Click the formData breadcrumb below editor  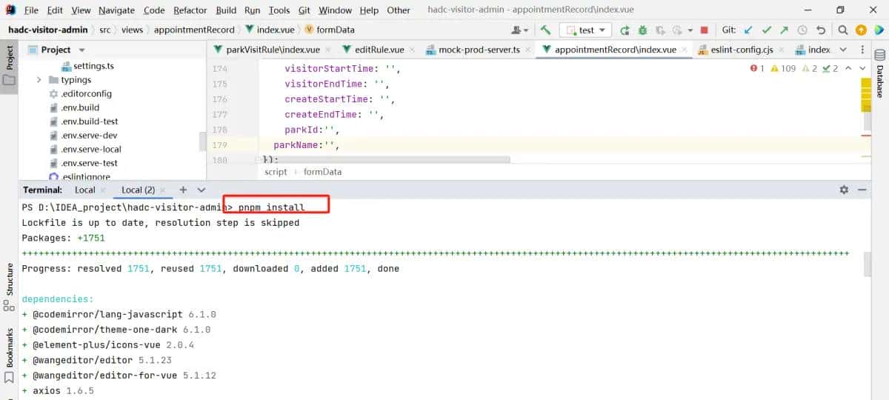322,172
